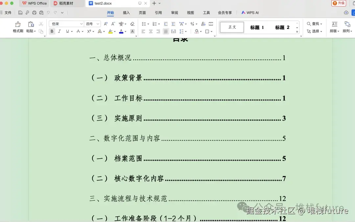Open the 引用 ribbon tab

[158, 13]
